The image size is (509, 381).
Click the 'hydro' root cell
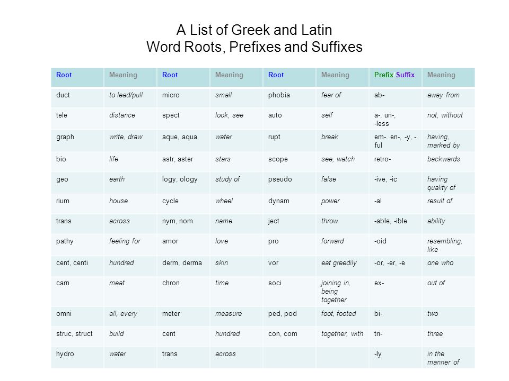[77, 357]
